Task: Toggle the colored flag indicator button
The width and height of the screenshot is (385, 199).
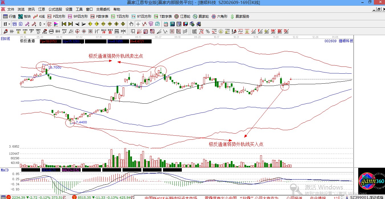Action: tap(56, 24)
